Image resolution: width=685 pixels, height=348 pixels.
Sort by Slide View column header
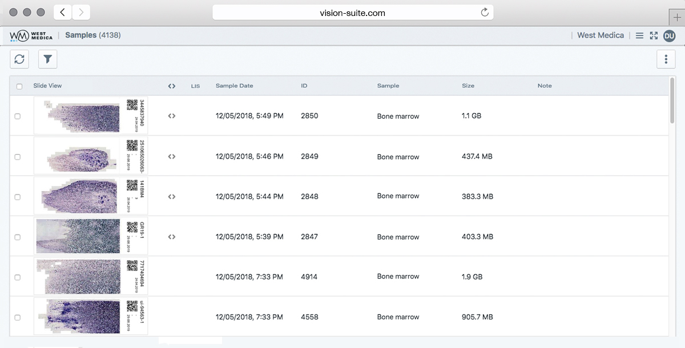[47, 86]
